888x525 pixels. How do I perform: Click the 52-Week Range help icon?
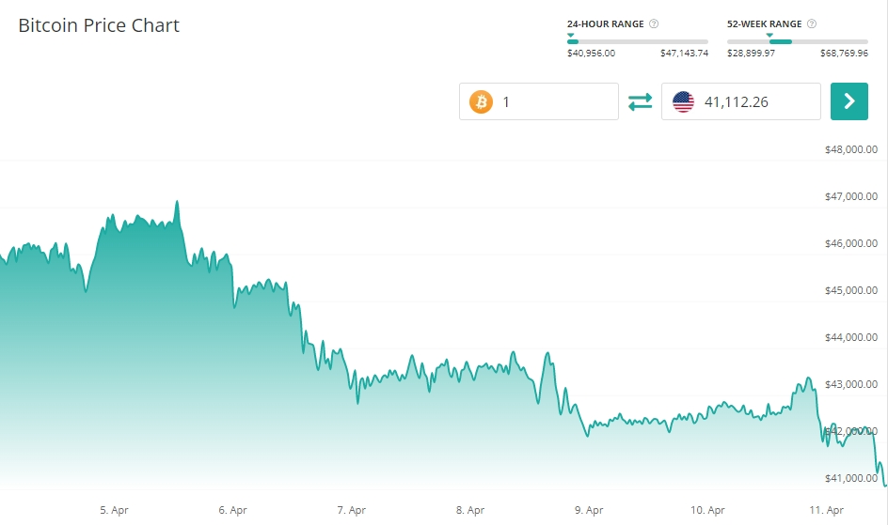pyautogui.click(x=812, y=23)
